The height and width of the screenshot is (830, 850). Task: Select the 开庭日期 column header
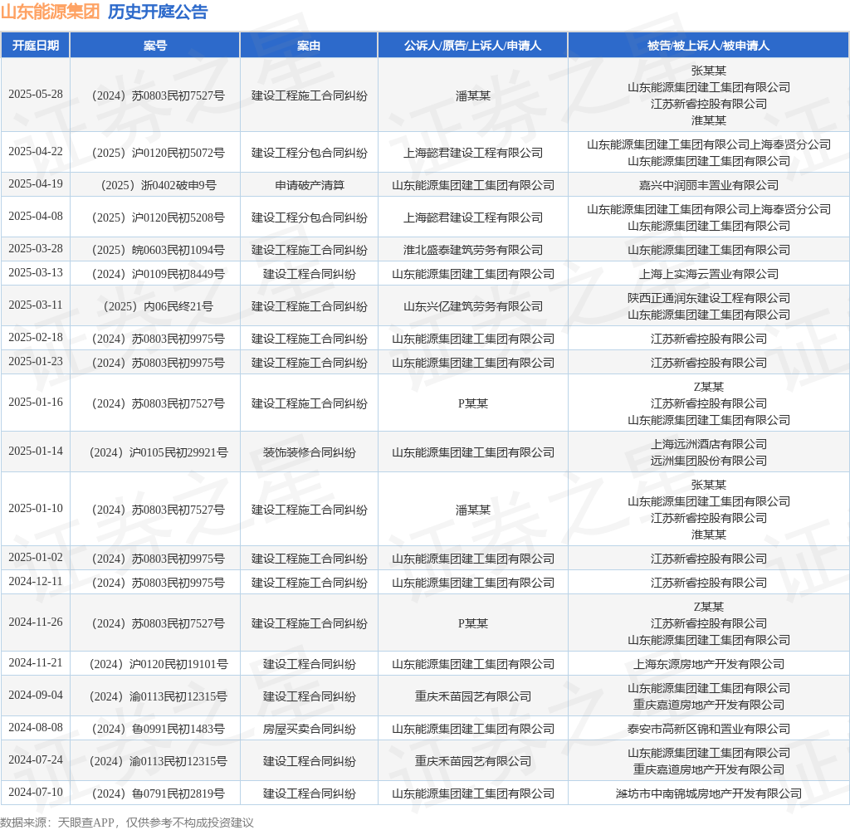click(x=36, y=46)
